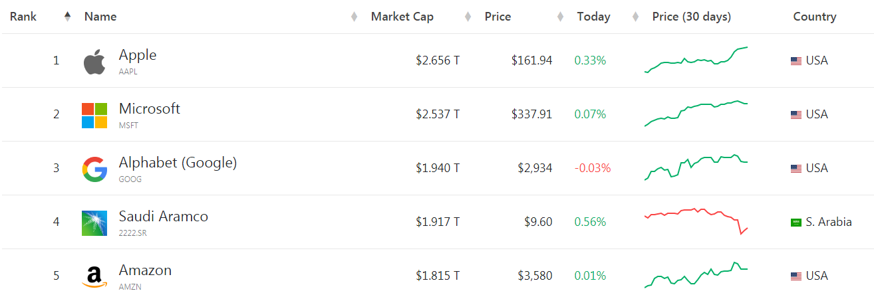Image resolution: width=874 pixels, height=301 pixels.
Task: Click Saudi Aramco red 30-day chart
Action: coord(696,221)
